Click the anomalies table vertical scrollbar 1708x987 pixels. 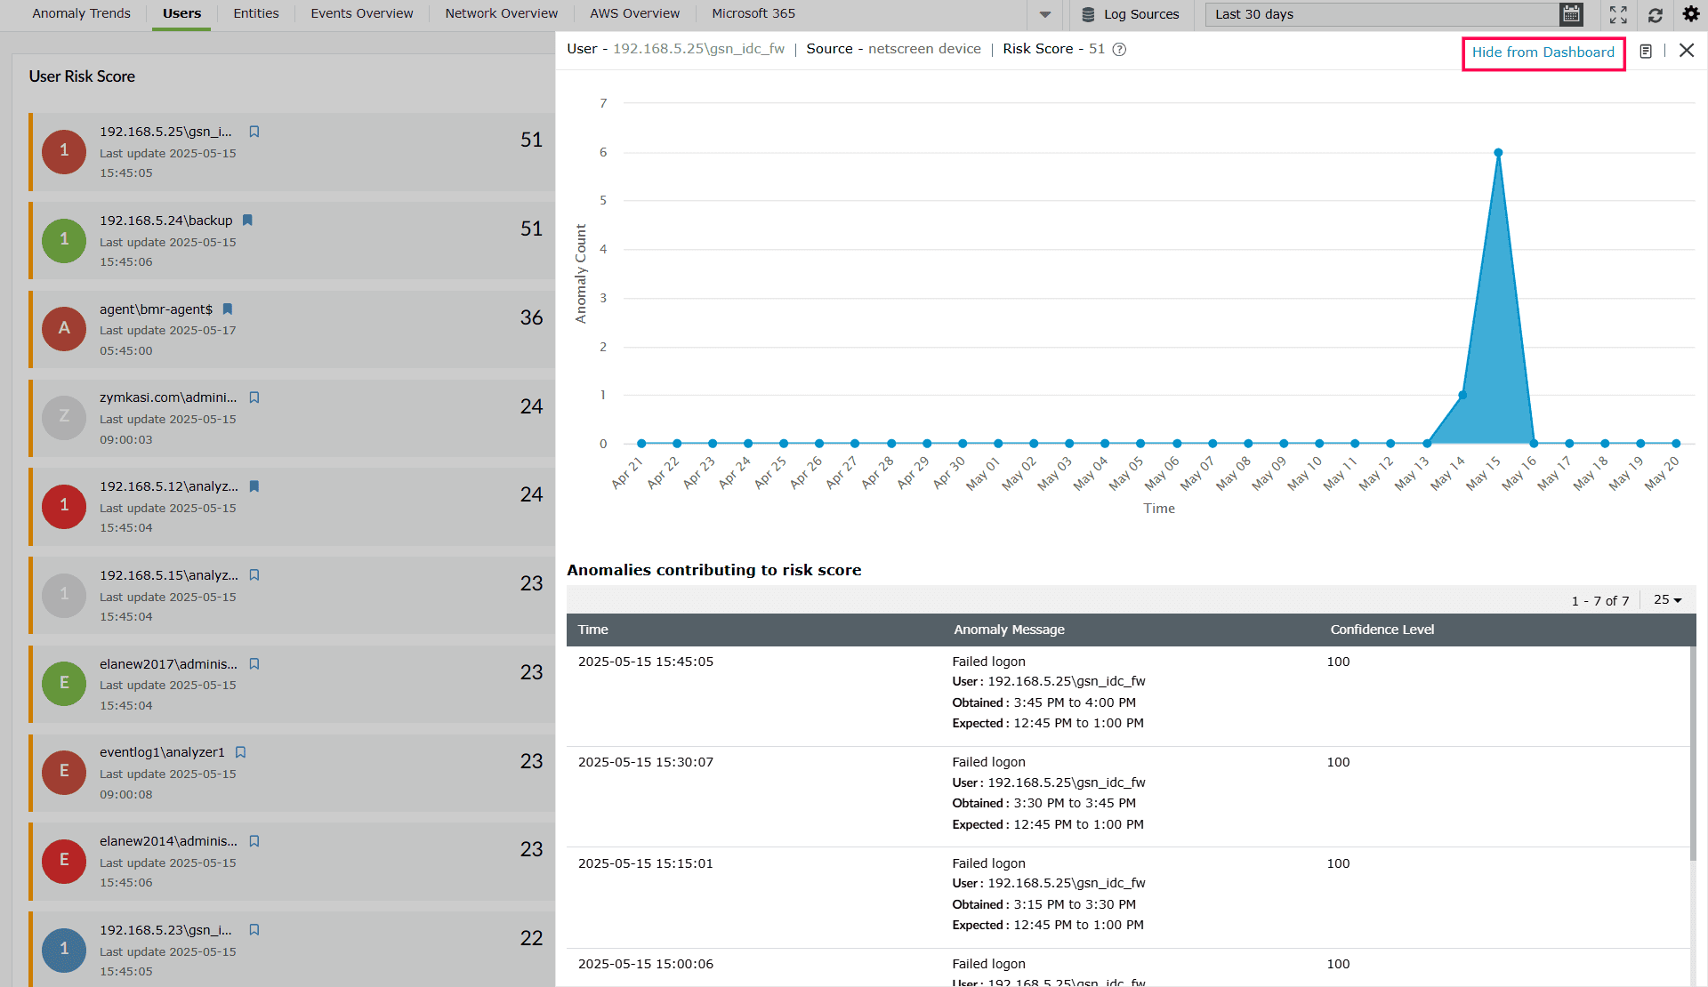click(1693, 754)
